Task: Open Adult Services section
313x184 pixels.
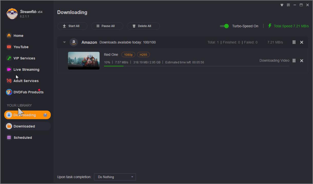Action: point(23,80)
